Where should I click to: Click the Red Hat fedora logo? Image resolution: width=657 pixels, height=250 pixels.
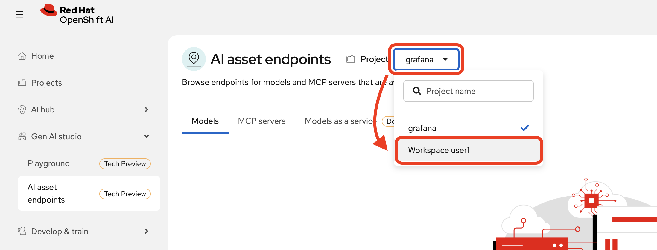[x=49, y=10]
